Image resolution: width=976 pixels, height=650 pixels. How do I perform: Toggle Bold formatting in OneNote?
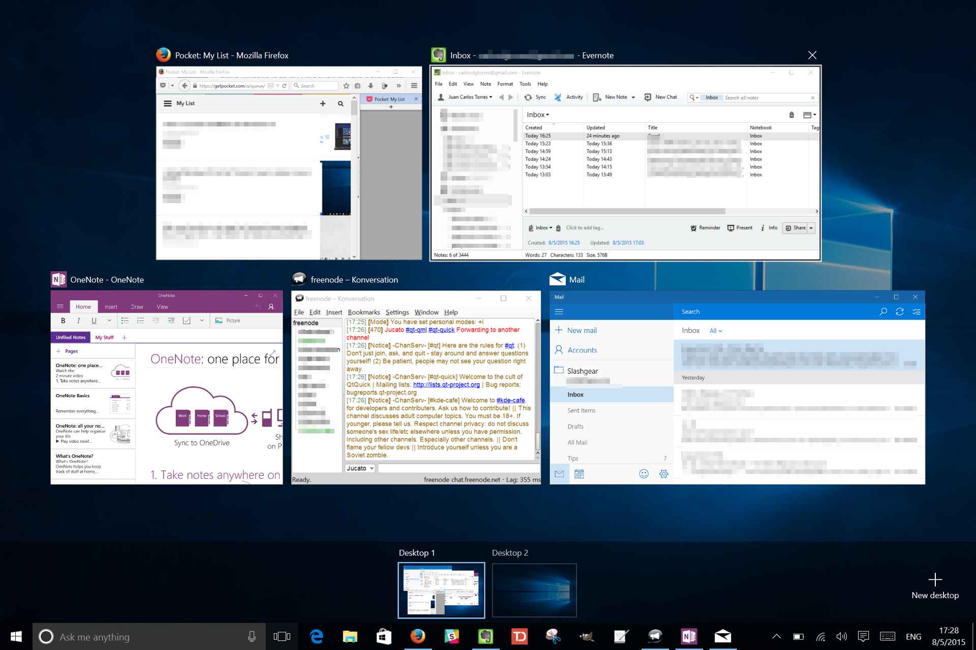(63, 320)
